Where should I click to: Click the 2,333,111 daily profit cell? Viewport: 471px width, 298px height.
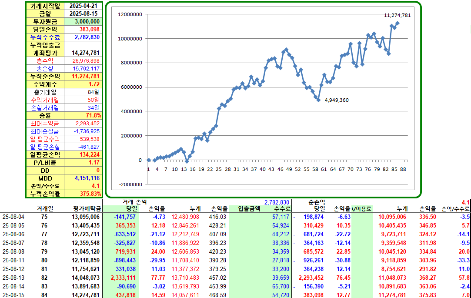click(x=123, y=278)
